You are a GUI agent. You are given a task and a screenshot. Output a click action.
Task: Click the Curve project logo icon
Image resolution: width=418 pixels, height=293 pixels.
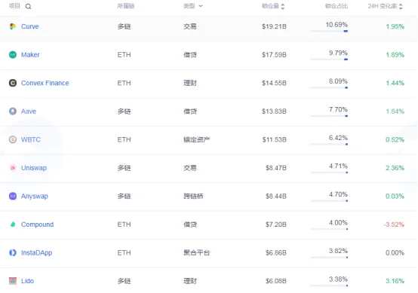pos(13,26)
